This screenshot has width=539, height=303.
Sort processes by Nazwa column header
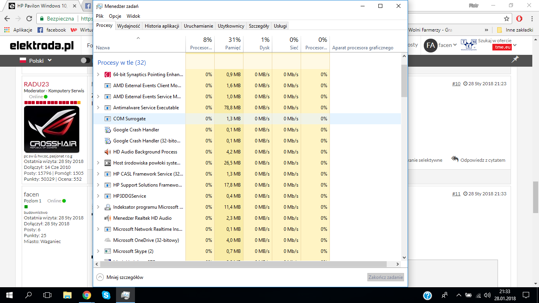(x=139, y=44)
